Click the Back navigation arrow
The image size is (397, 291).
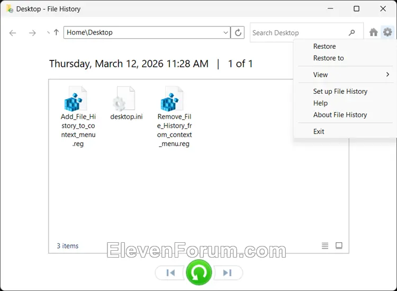coord(13,33)
